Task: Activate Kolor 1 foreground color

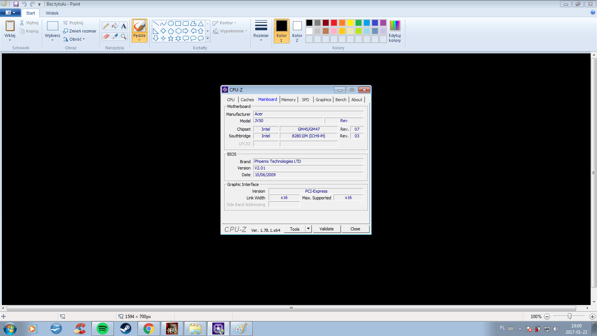Action: pyautogui.click(x=282, y=31)
